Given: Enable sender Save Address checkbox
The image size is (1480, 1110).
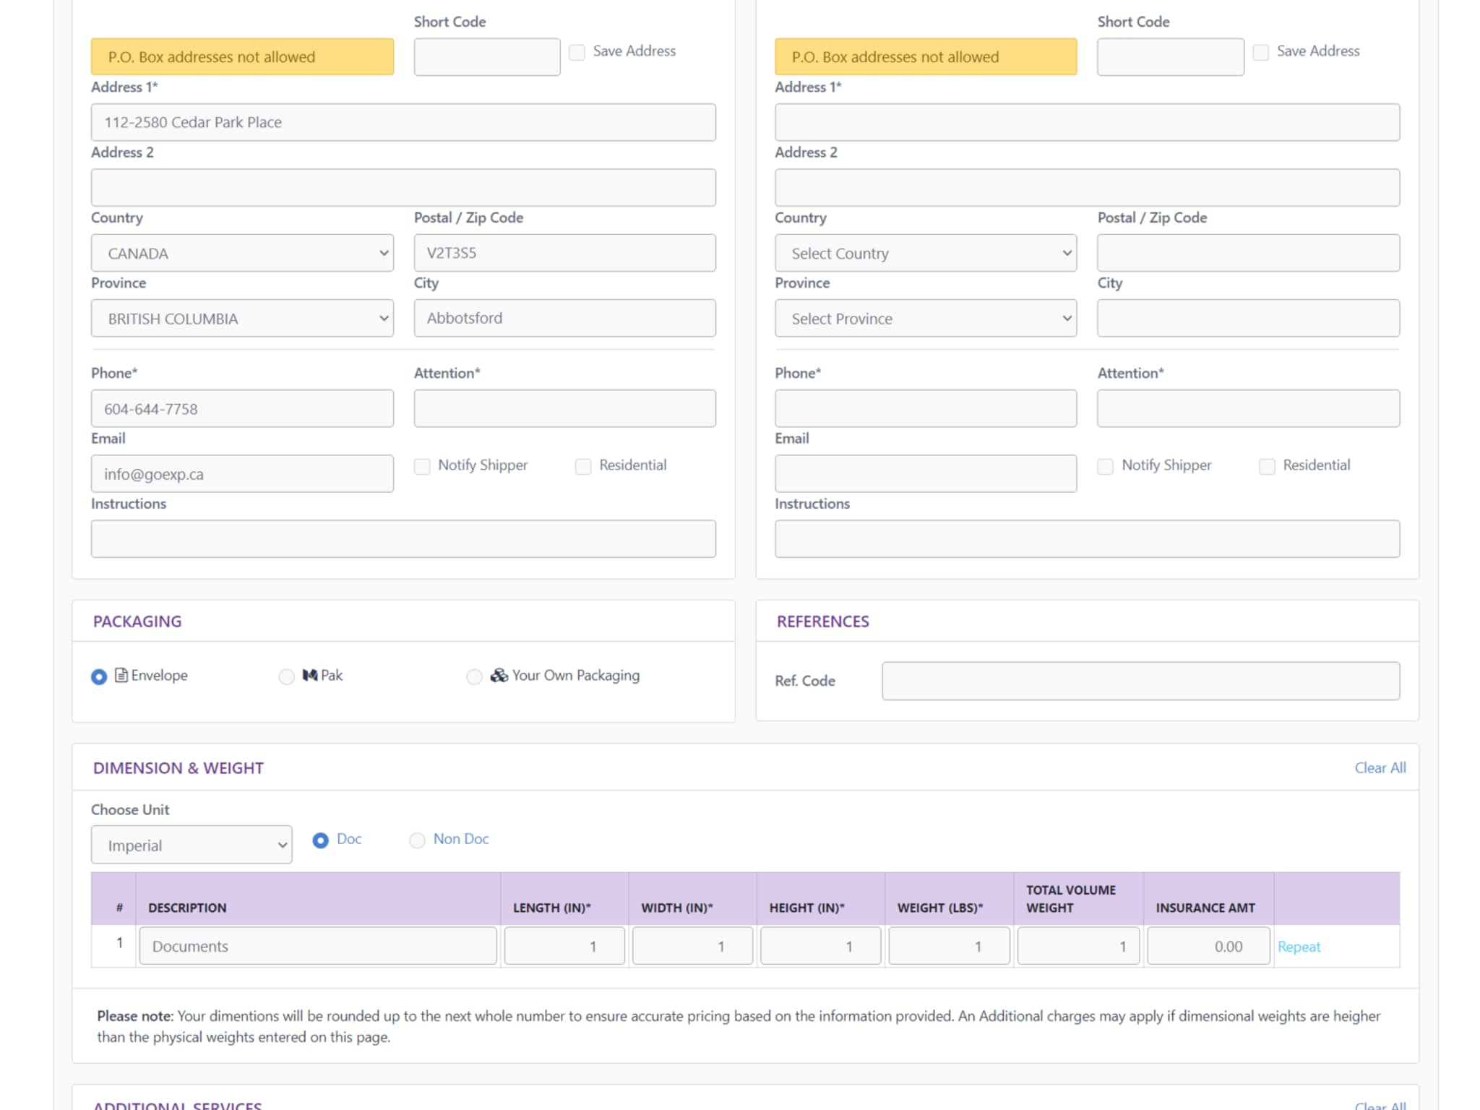Looking at the screenshot, I should [577, 52].
